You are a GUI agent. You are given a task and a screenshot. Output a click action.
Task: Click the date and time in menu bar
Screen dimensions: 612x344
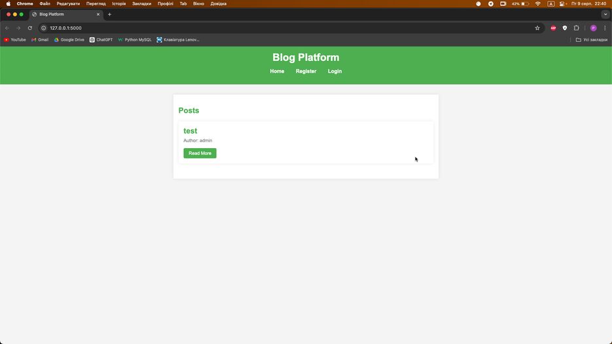click(588, 3)
